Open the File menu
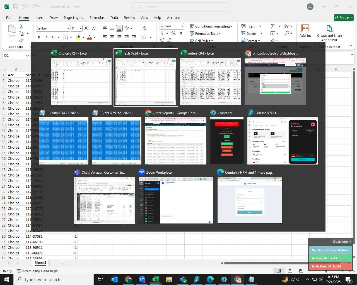Screen dimensions: 357x285 pyautogui.click(x=9, y=18)
